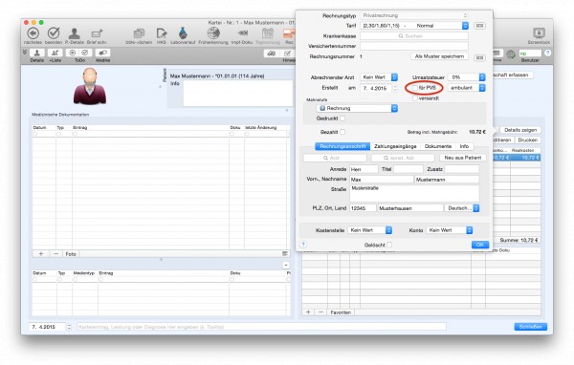Click the 'beenden' checkmark icon
This screenshot has height=365, width=574.
(54, 33)
